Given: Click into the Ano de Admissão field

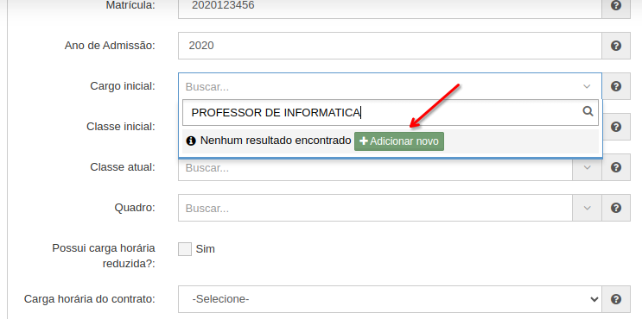Looking at the screenshot, I should [390, 46].
